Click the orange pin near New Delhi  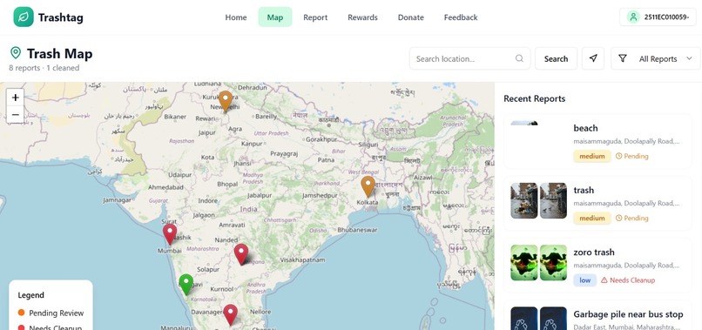[x=226, y=101]
